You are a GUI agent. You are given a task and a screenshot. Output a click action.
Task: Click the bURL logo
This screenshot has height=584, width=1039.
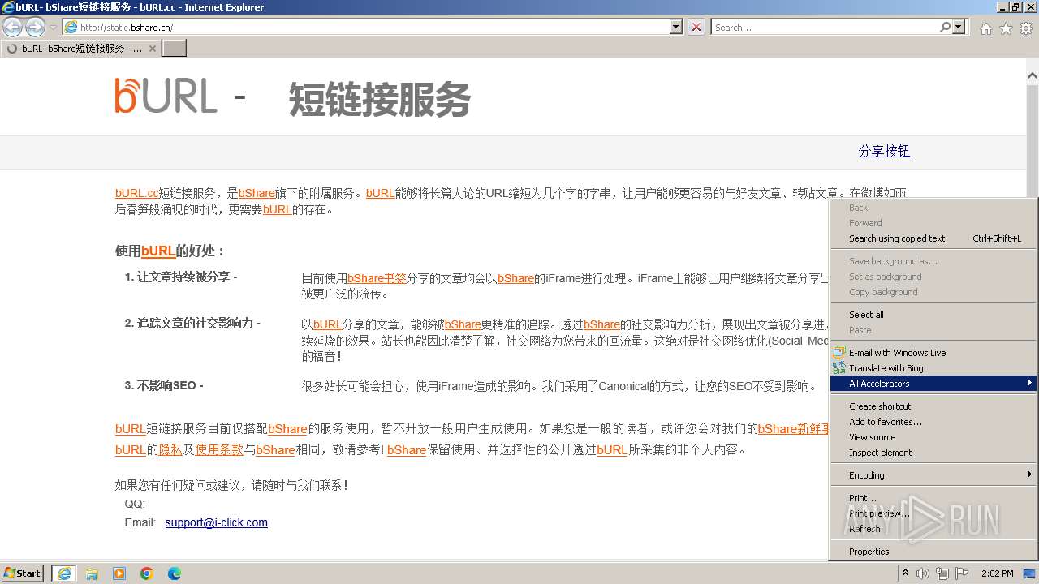click(166, 96)
